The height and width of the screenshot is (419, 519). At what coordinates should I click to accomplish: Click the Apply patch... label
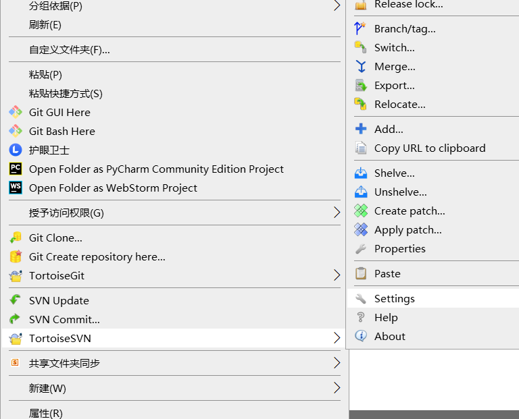click(407, 230)
